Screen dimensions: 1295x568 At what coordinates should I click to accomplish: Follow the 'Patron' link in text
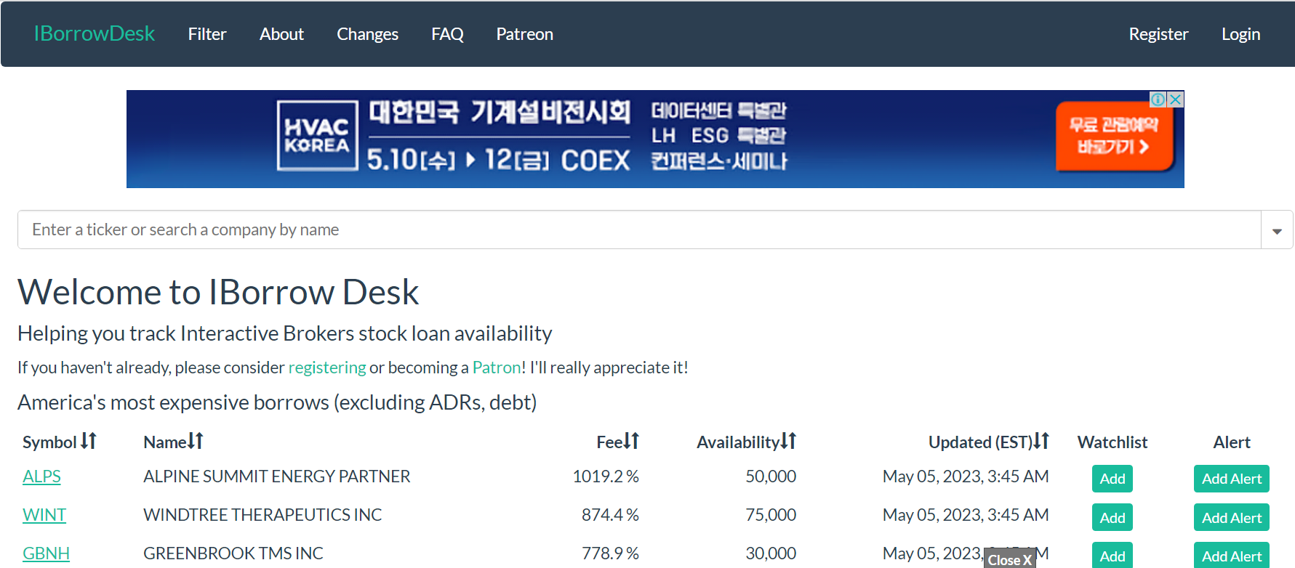coord(497,368)
